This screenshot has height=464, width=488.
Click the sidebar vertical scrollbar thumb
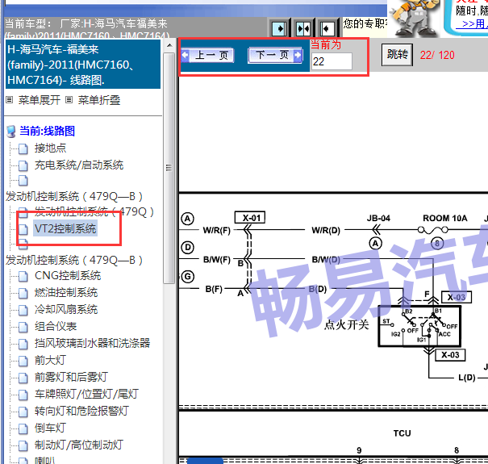pos(169,168)
